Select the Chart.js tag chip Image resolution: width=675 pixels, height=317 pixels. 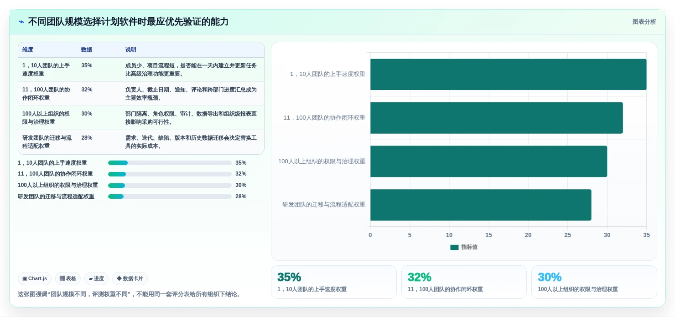(35, 278)
